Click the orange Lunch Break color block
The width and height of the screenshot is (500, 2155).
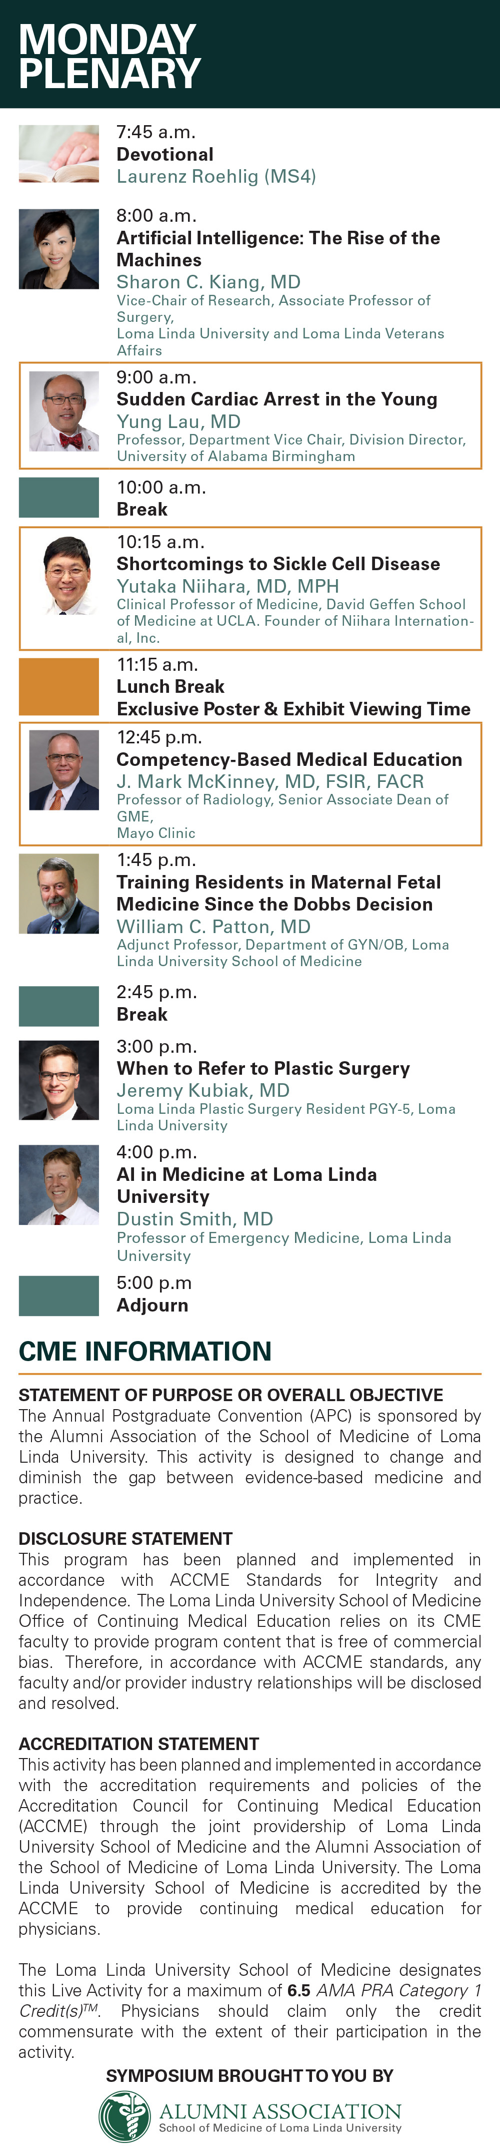[58, 686]
